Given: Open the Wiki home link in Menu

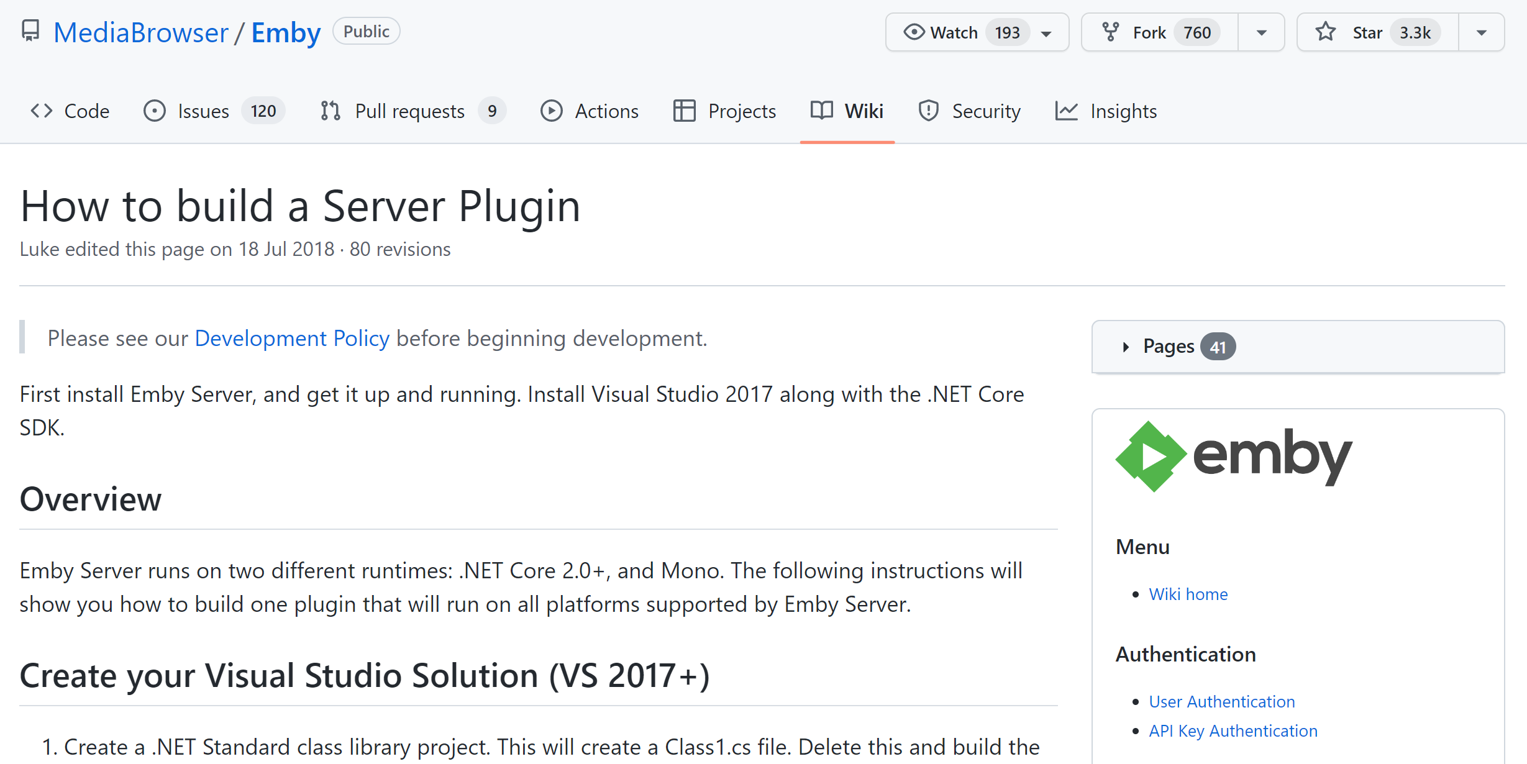Looking at the screenshot, I should (x=1188, y=594).
